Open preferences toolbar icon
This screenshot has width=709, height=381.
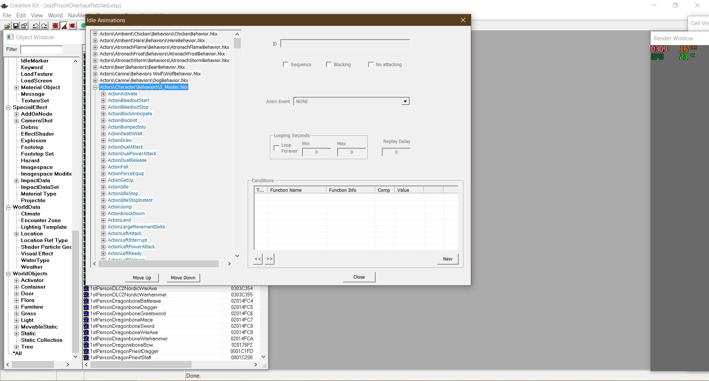pos(24,25)
